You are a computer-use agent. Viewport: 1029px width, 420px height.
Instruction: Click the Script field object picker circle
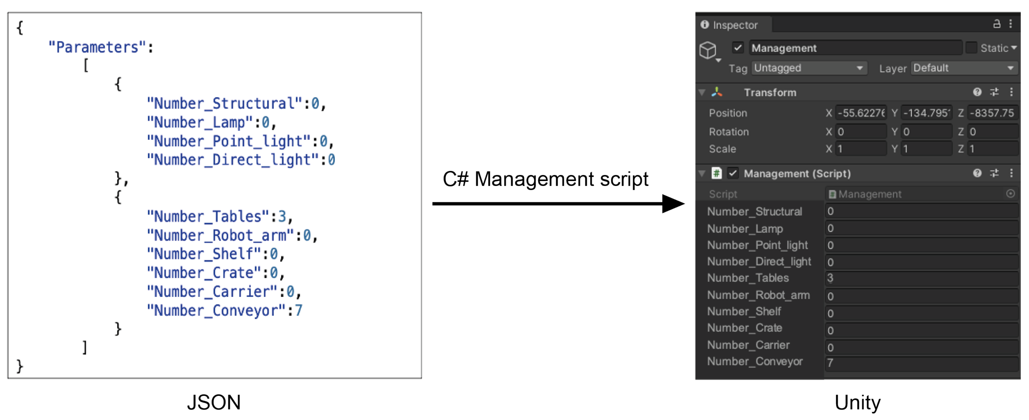point(1010,193)
